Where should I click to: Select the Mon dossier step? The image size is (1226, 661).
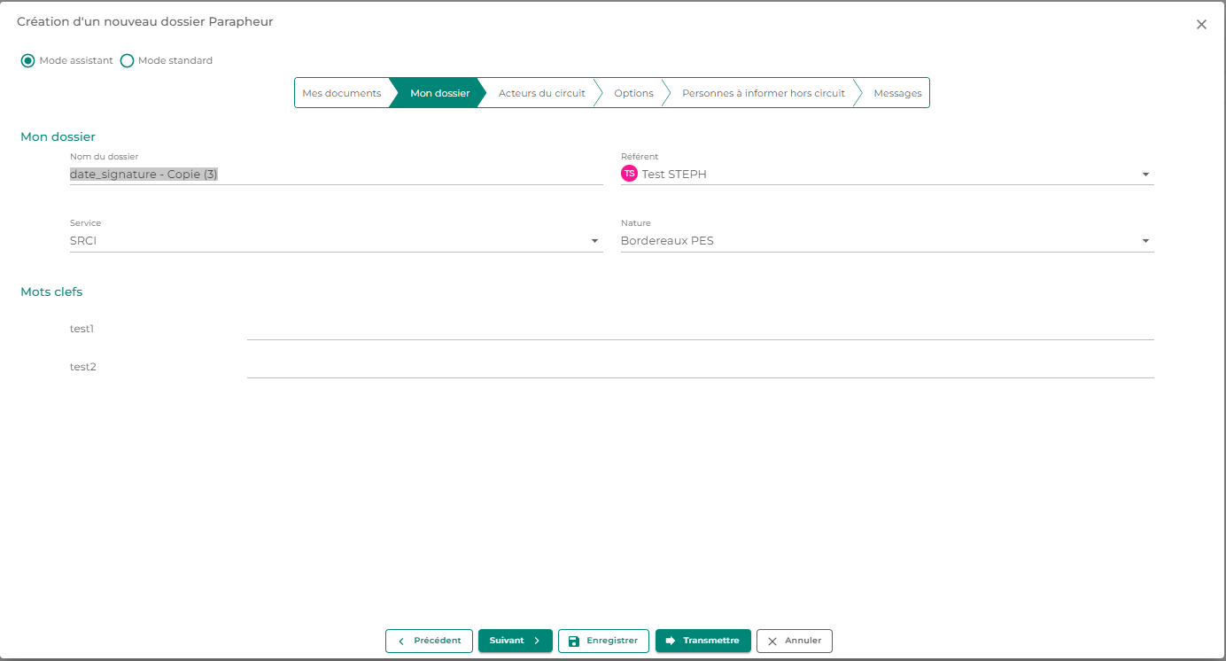pos(439,93)
